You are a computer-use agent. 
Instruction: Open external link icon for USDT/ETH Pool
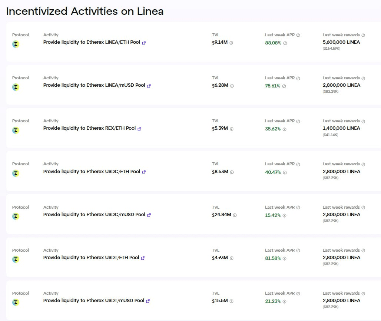click(x=143, y=258)
